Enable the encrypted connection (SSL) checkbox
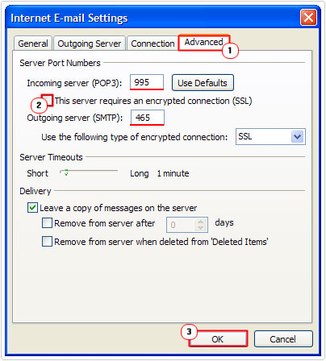326x361 pixels. pyautogui.click(x=48, y=100)
